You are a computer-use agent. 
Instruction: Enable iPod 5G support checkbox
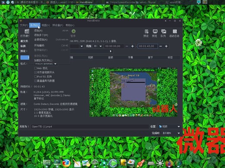pos(35,77)
